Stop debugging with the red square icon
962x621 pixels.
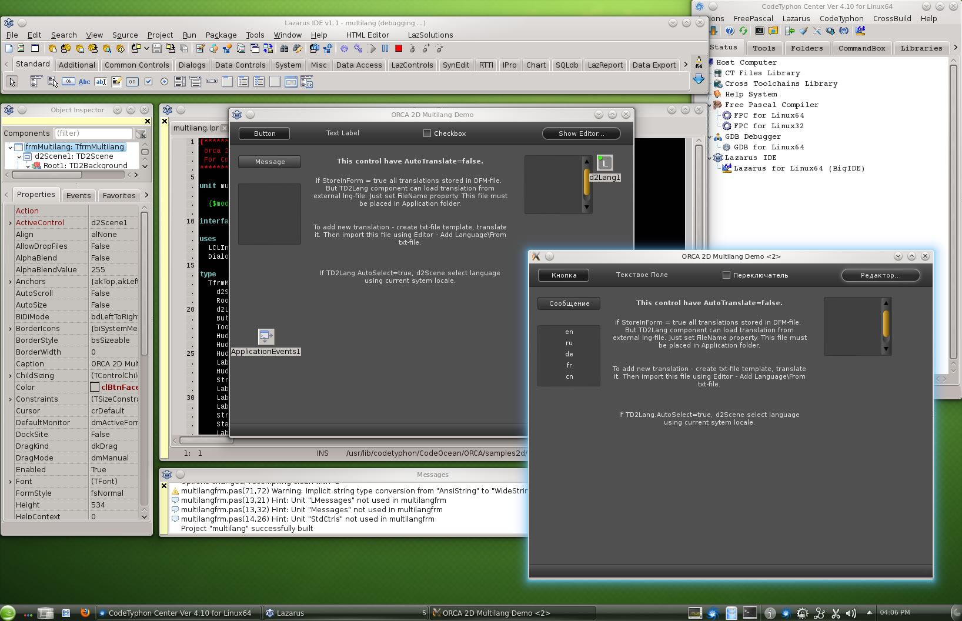pyautogui.click(x=399, y=48)
